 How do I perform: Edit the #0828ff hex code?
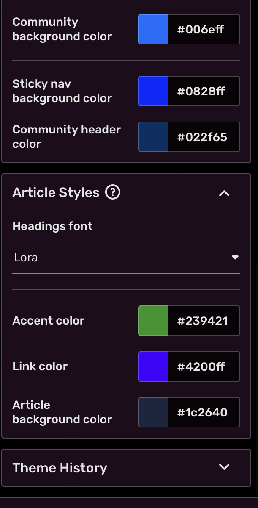[x=204, y=91]
